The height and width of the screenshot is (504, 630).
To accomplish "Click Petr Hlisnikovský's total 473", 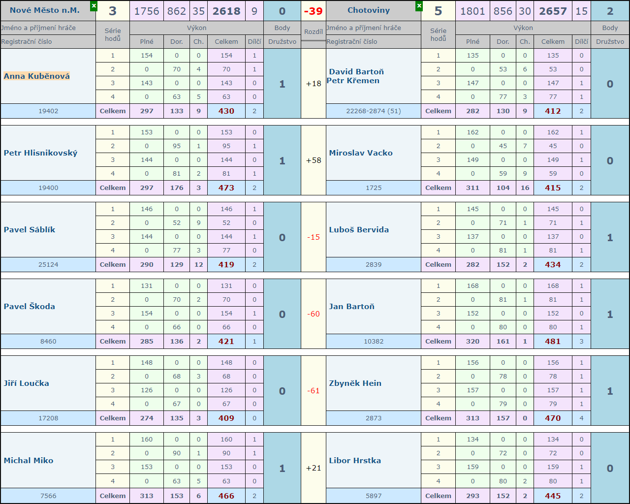I will point(226,188).
